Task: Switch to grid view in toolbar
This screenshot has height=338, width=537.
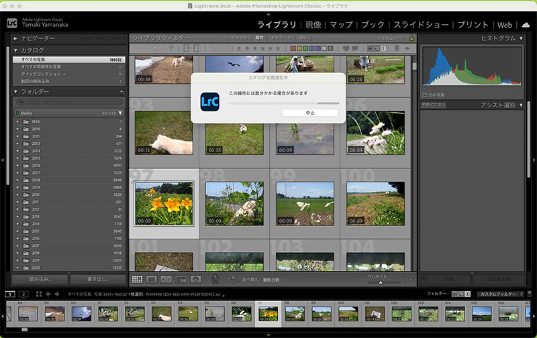Action: (x=137, y=279)
